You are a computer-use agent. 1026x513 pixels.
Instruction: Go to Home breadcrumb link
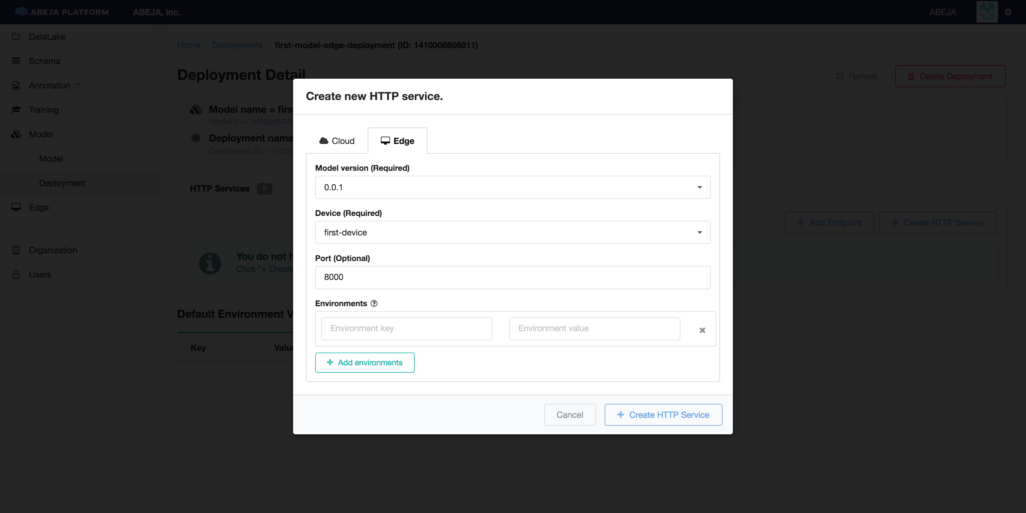click(188, 45)
